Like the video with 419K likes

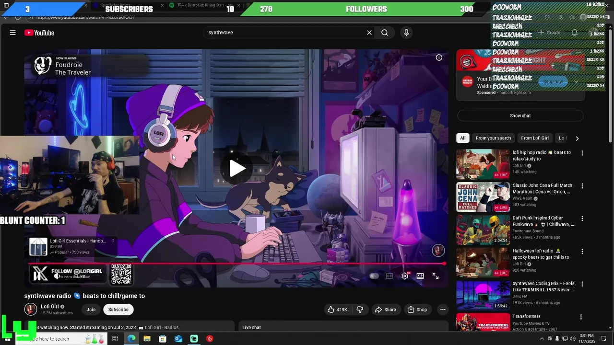(337, 310)
